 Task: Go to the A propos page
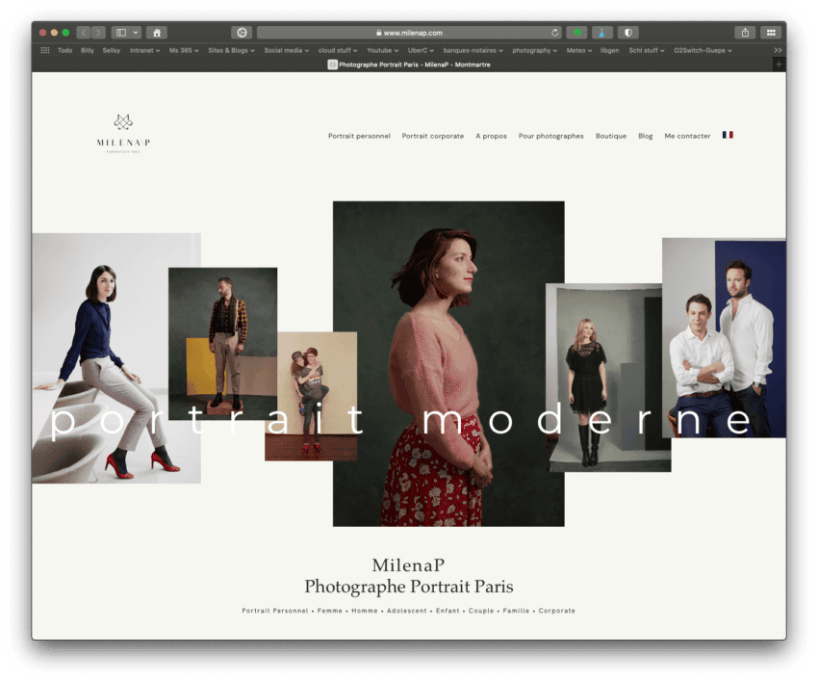coord(491,136)
